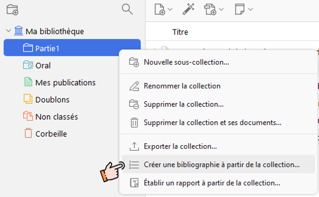
Task: Click the export upload arrow icon
Action: [134, 146]
